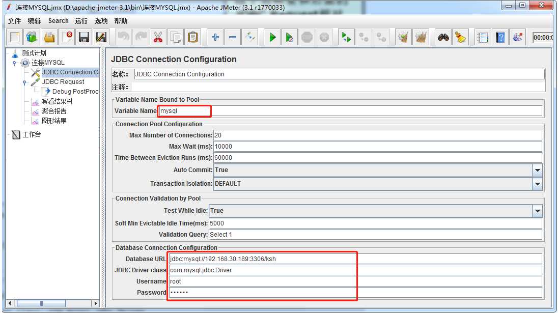
Task: Select JDBC Connection Configuration tree item
Action: (x=70, y=72)
